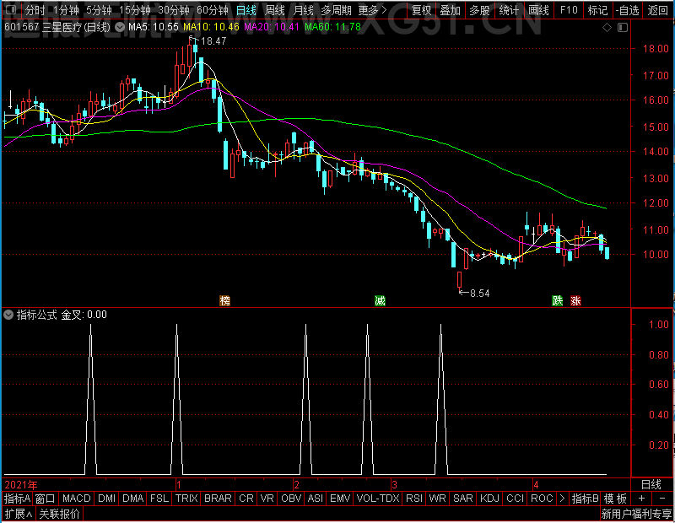Select the DMI indicator
The height and width of the screenshot is (523, 675).
(x=106, y=499)
